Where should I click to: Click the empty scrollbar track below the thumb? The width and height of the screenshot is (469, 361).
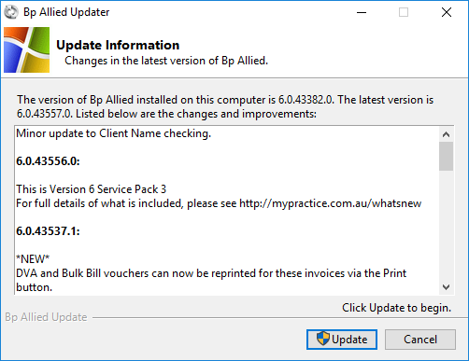(x=446, y=225)
